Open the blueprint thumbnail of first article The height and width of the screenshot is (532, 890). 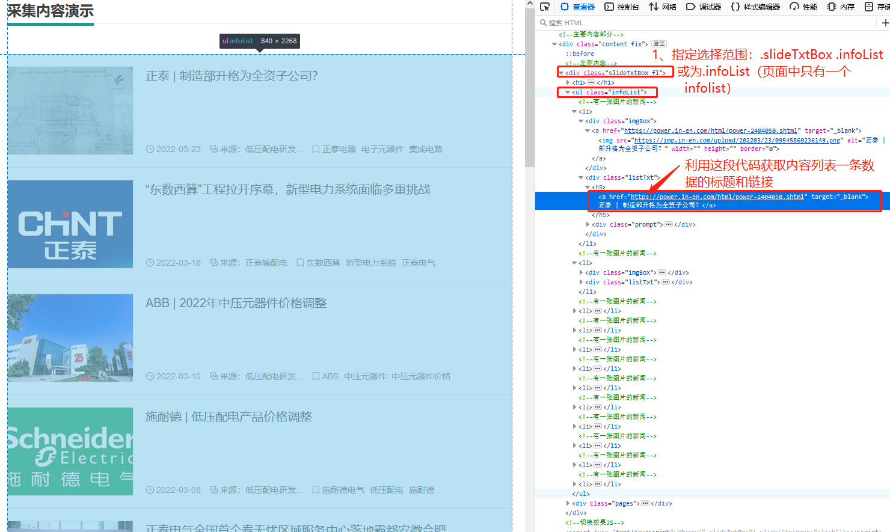click(x=70, y=111)
